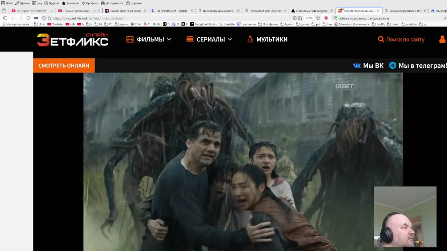Viewport: 447px width, 251px height.
Task: Open the youtube bookmarks folder
Action: click(x=409, y=24)
